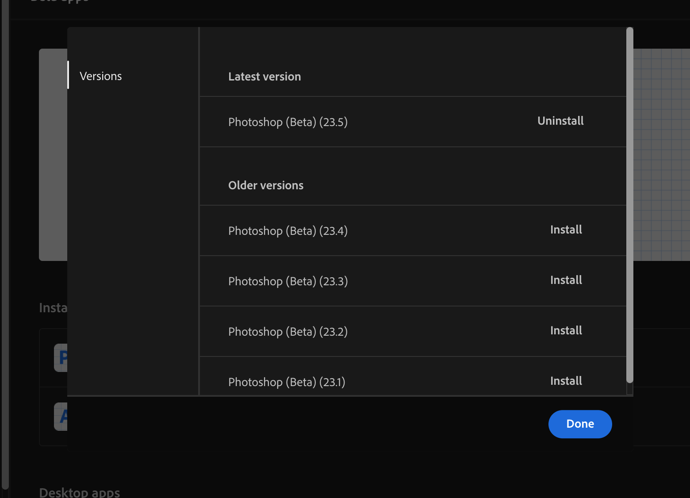Select the Photoshop (Beta) 23.2 row
690x498 pixels.
pos(288,331)
